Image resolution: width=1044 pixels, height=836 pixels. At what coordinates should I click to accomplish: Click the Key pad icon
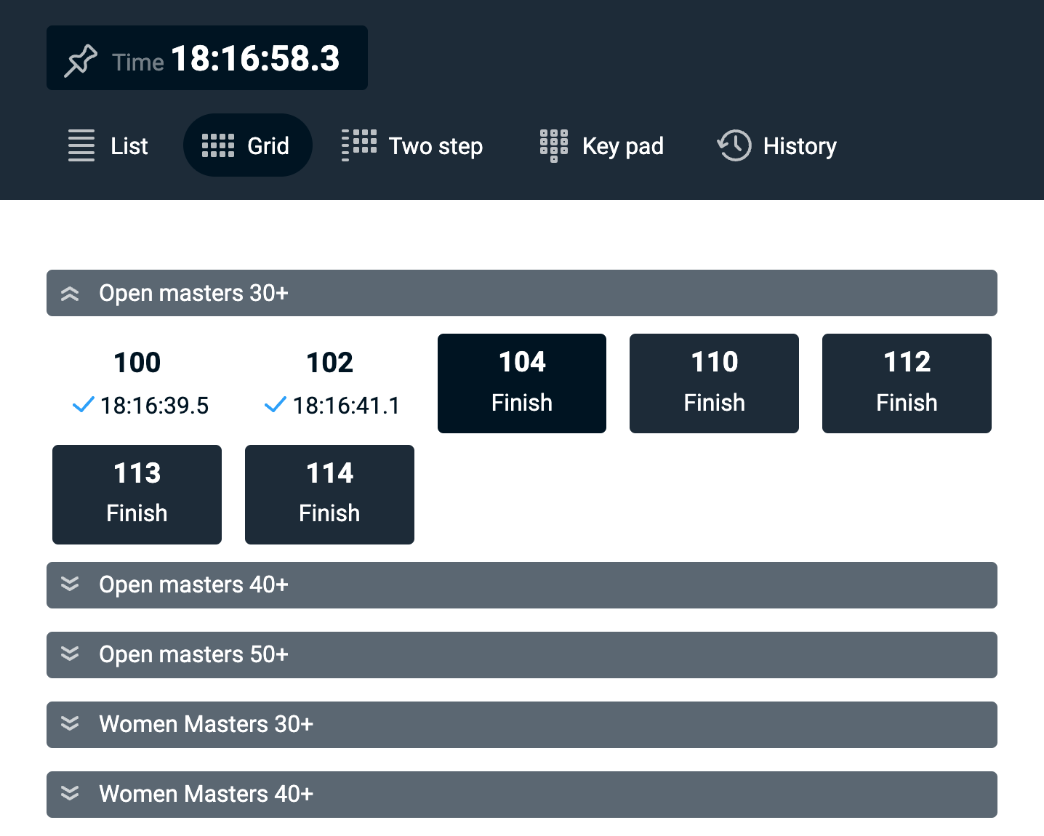point(554,145)
